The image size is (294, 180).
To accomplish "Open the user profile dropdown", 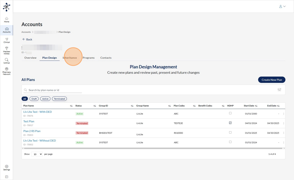I will tap(282, 6).
